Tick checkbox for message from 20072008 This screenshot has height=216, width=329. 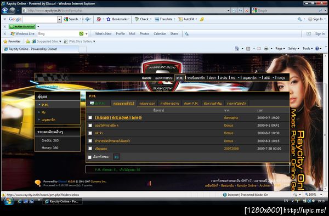(x=90, y=149)
